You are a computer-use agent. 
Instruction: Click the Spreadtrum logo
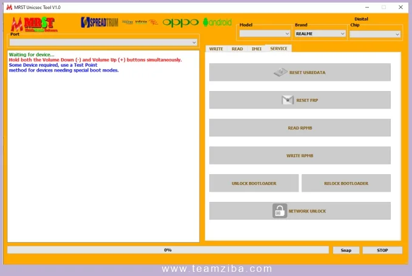[100, 22]
